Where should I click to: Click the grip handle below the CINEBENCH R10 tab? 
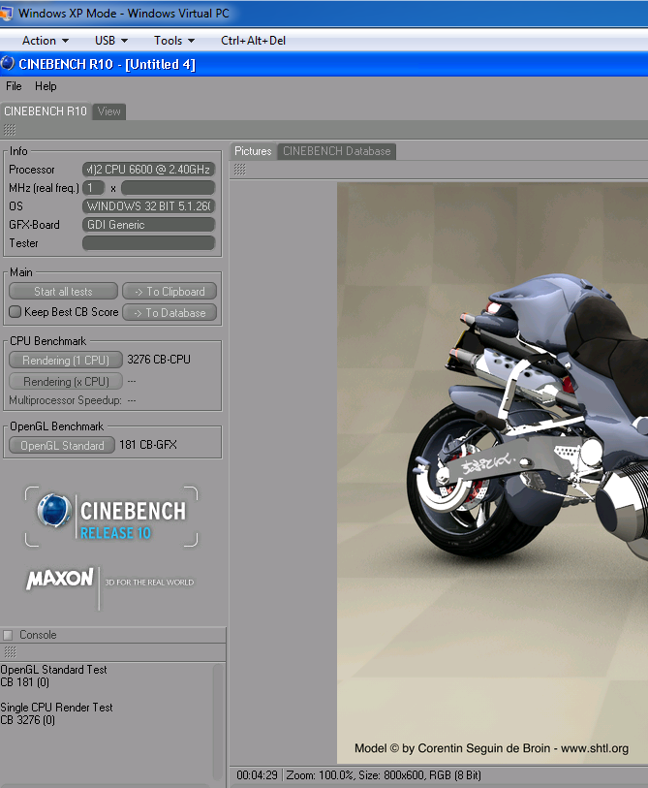(x=10, y=130)
